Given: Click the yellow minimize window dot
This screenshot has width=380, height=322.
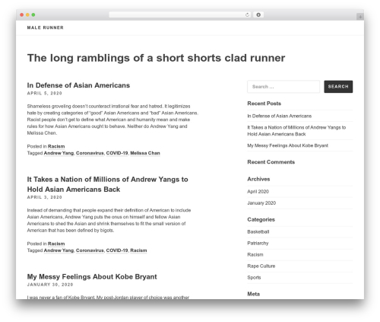Looking at the screenshot, I should tap(27, 15).
